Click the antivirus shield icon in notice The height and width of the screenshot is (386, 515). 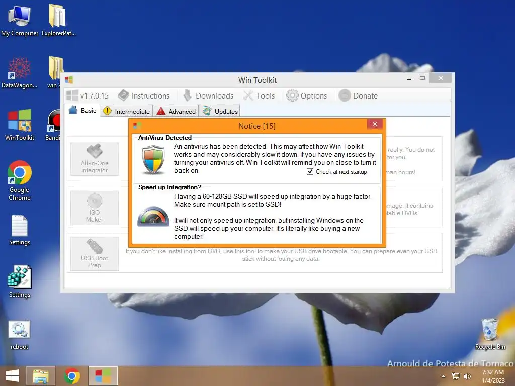tap(153, 159)
